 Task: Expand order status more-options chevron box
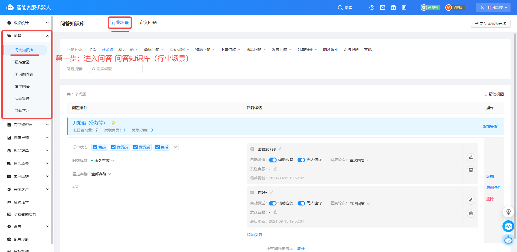[175, 147]
